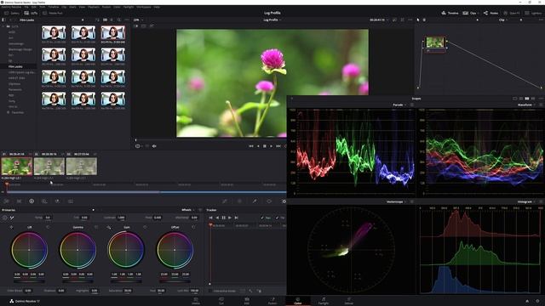Viewport: 545px width, 306px height.
Task: Toggle the Gallery panel
Action: click(x=12, y=14)
